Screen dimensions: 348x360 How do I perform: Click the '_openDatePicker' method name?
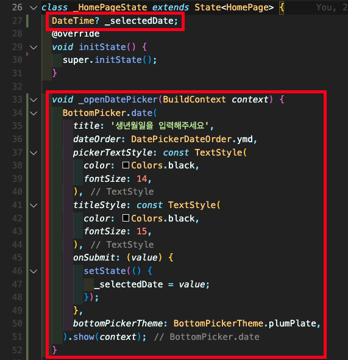118,99
